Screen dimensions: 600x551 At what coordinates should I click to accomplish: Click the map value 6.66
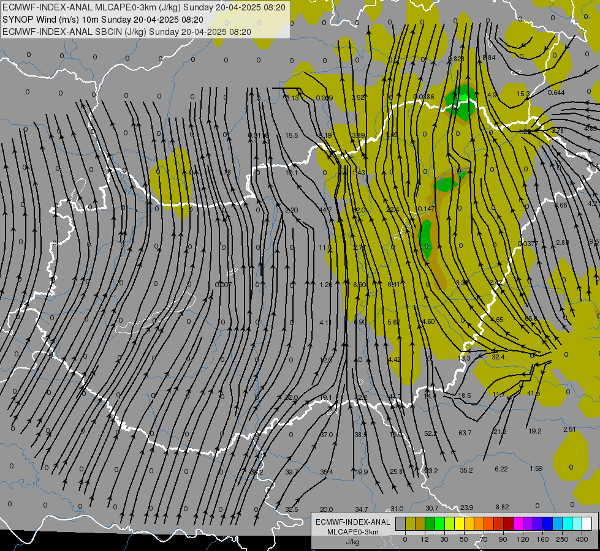(561, 205)
